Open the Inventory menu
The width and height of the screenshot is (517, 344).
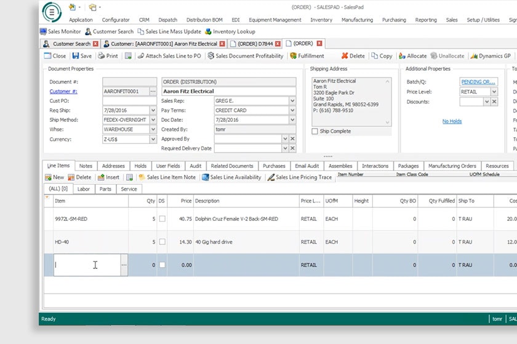(x=321, y=20)
